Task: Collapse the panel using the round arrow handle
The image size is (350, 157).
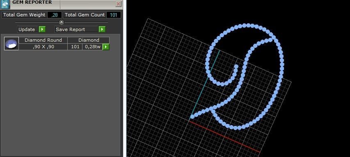Action: 62,22
